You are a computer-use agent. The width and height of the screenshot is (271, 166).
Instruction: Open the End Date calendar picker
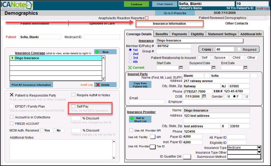246,68
